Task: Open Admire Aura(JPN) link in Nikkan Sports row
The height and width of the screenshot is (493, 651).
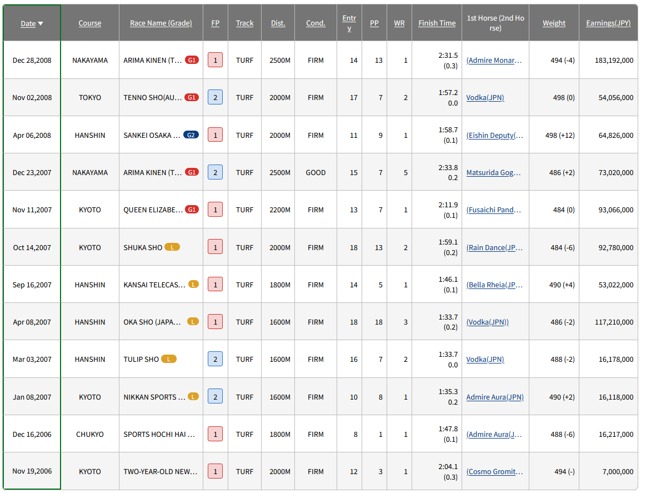Action: [495, 397]
